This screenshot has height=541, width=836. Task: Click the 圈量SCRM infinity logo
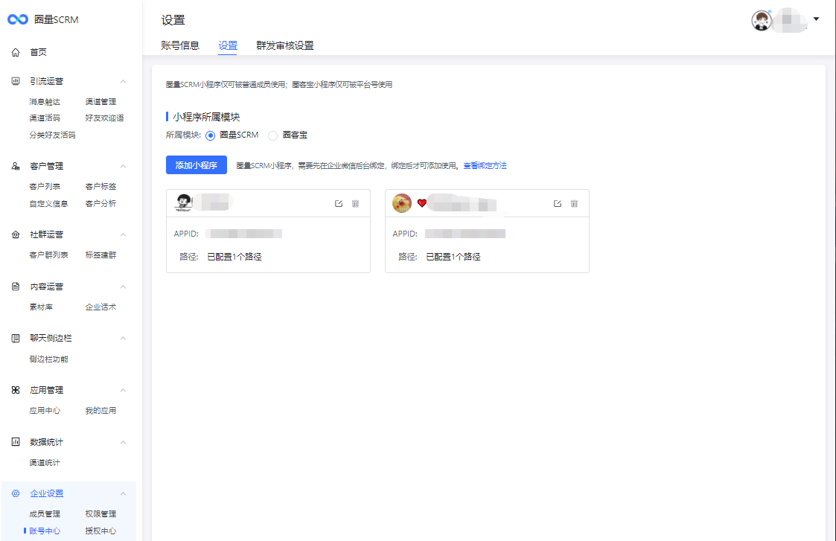click(17, 20)
